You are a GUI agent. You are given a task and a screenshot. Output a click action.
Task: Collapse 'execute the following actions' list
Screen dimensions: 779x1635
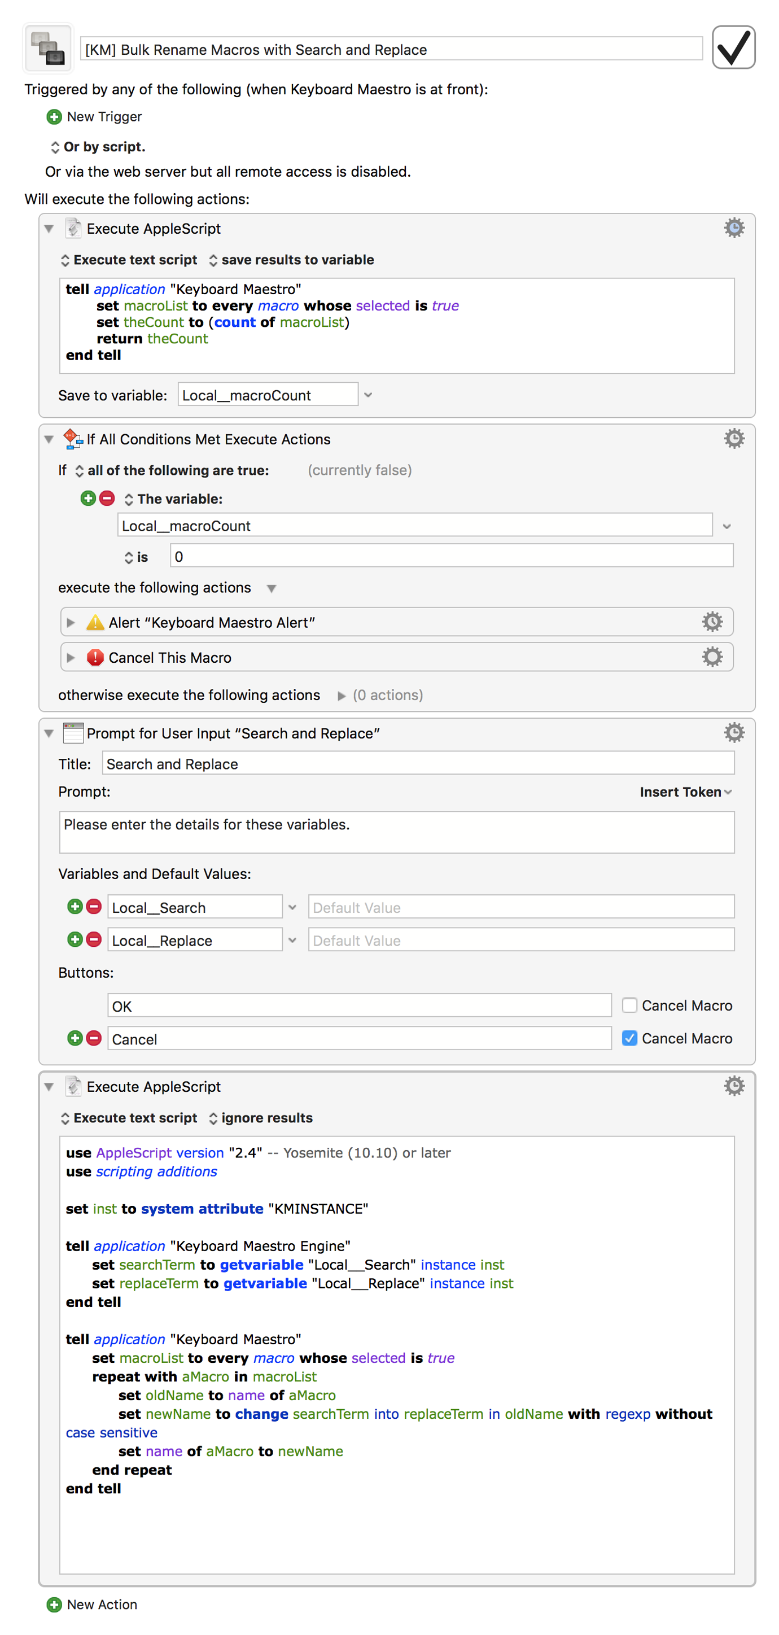[271, 588]
